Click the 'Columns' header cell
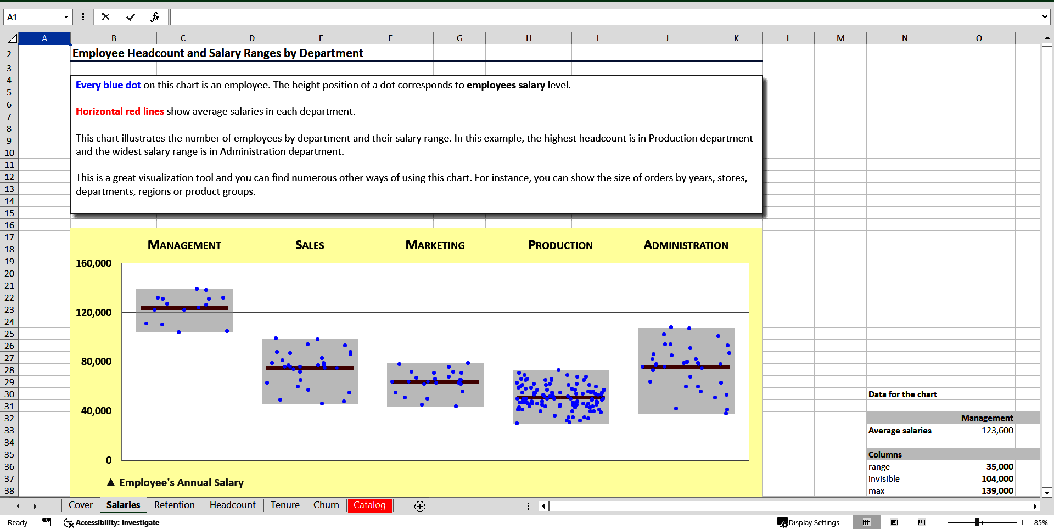Viewport: 1054px width, 530px height. click(905, 454)
